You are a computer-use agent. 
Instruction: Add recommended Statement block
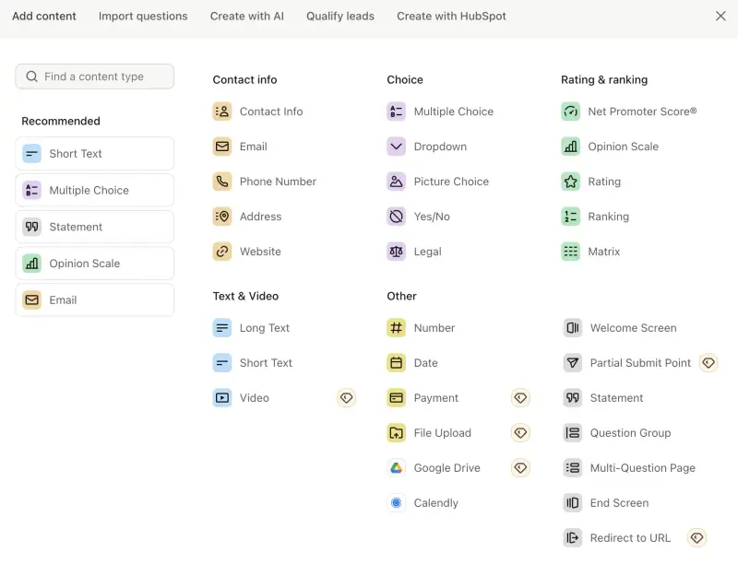pyautogui.click(x=95, y=227)
